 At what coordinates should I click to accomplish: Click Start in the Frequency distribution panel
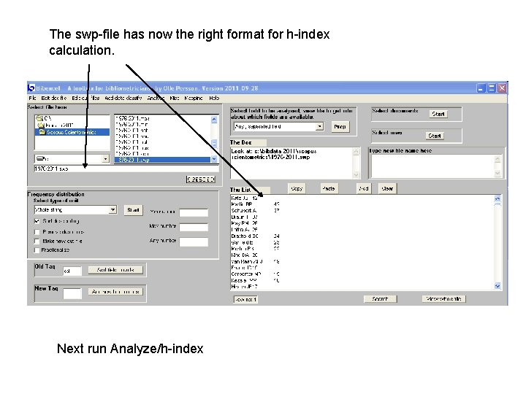click(133, 209)
